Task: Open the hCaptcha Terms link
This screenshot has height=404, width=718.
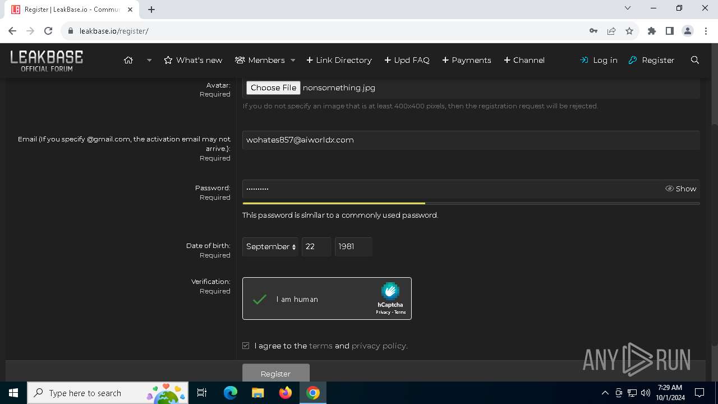Action: point(400,313)
